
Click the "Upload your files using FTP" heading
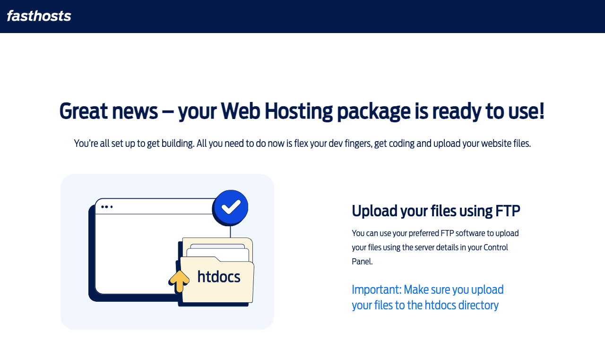436,211
